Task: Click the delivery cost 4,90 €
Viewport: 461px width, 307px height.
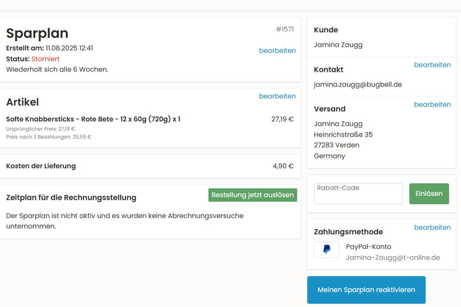Action: point(283,166)
